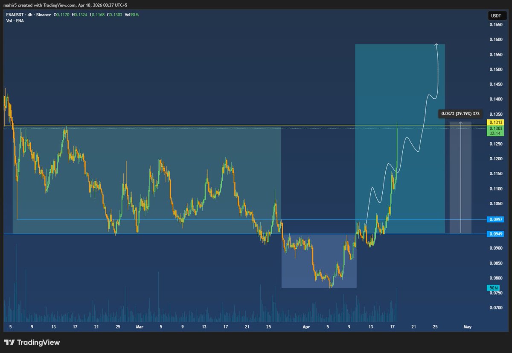Click the blue 0.0949 price line label
The height and width of the screenshot is (353, 512).
click(496, 234)
